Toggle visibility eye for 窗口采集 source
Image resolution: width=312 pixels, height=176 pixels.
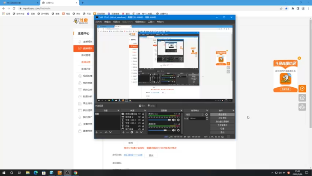pos(140,129)
